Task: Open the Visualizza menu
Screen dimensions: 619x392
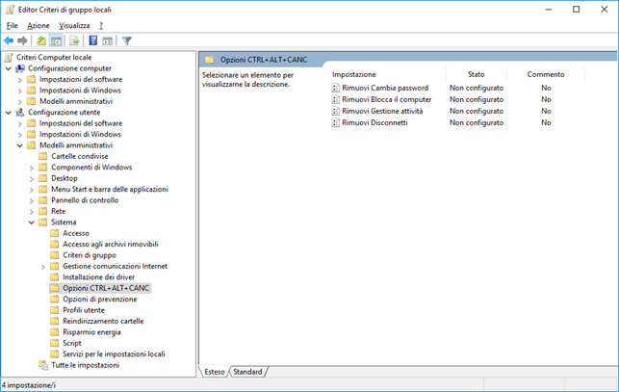Action: point(74,25)
